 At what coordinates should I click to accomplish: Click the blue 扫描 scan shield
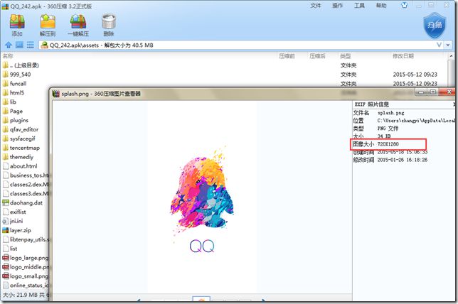(435, 25)
